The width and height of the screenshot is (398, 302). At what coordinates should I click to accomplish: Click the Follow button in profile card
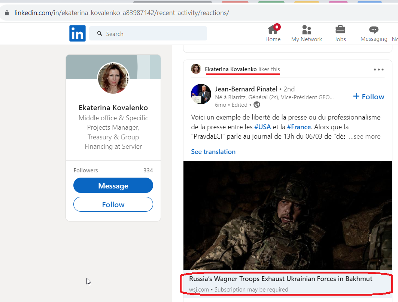coord(113,204)
